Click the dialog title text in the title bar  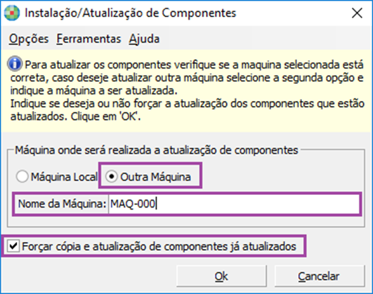131,13
